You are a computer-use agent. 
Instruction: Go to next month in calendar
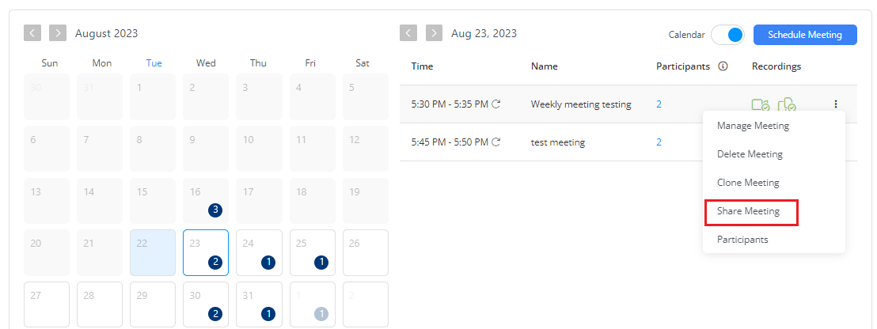pyautogui.click(x=58, y=32)
